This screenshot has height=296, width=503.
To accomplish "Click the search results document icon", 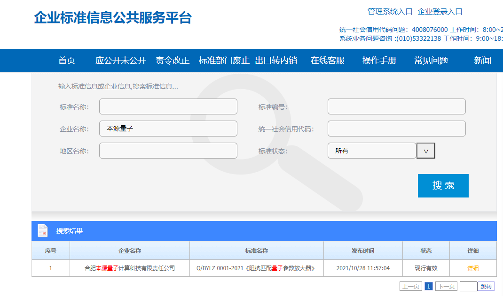I will pyautogui.click(x=43, y=231).
